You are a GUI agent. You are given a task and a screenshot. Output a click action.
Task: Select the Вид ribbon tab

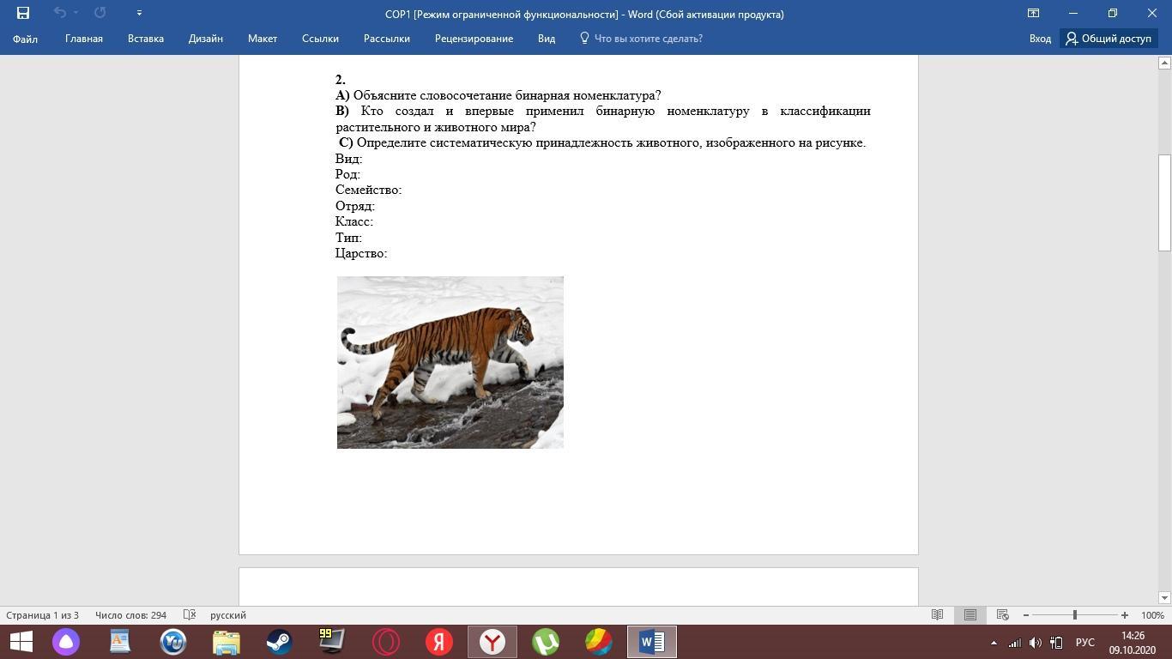click(x=547, y=39)
